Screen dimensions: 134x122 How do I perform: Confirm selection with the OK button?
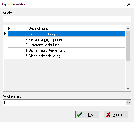(87, 115)
